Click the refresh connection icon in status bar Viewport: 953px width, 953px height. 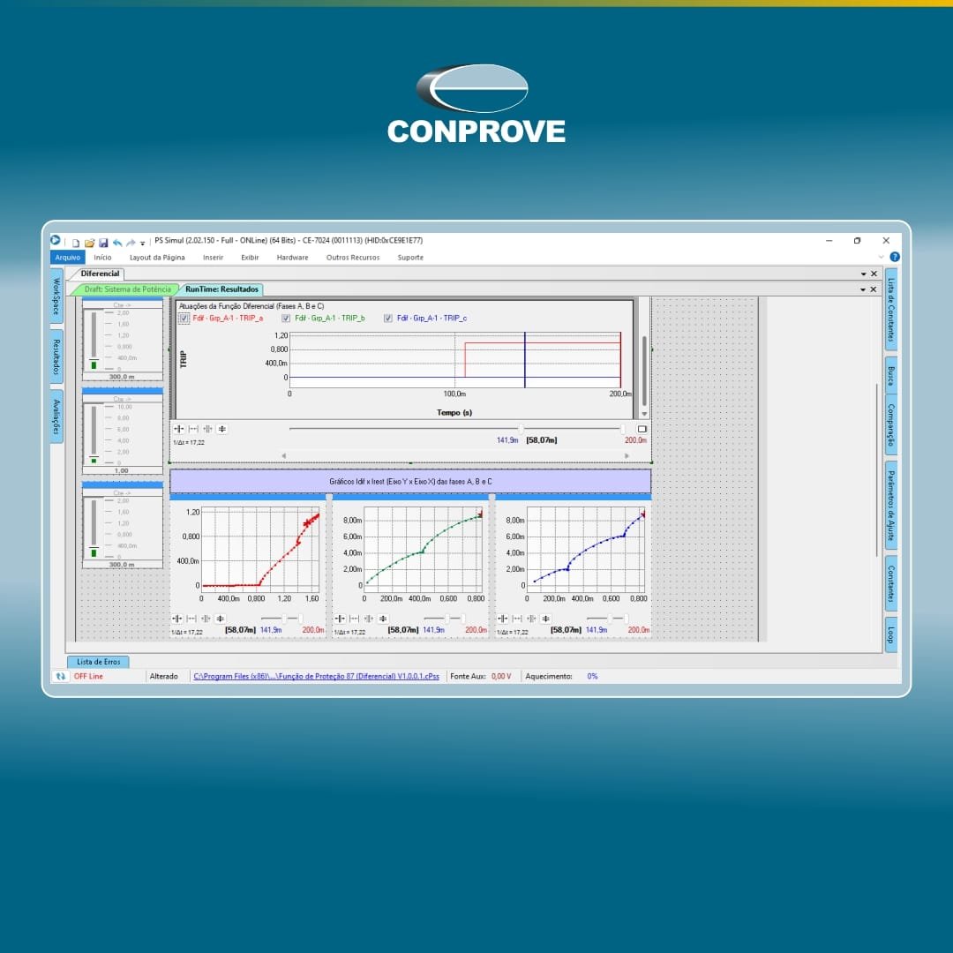click(x=60, y=676)
